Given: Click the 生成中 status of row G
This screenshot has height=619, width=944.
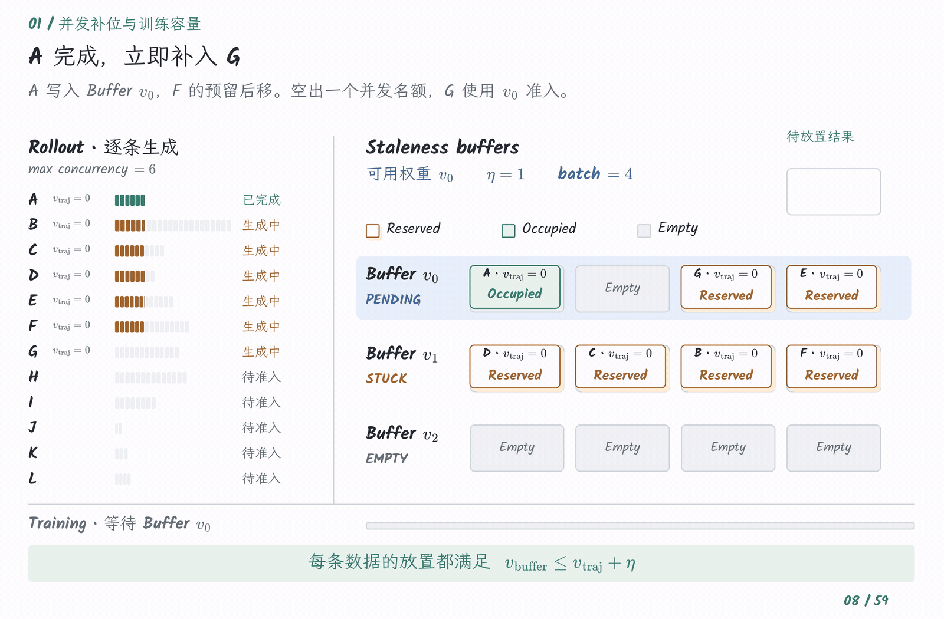Looking at the screenshot, I should 261,352.
